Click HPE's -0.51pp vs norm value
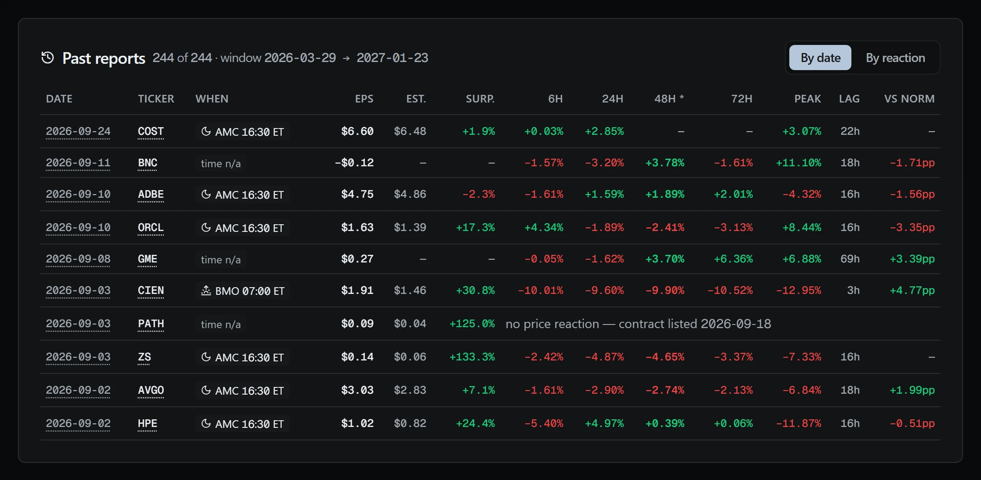Viewport: 981px width, 480px height. coord(912,423)
